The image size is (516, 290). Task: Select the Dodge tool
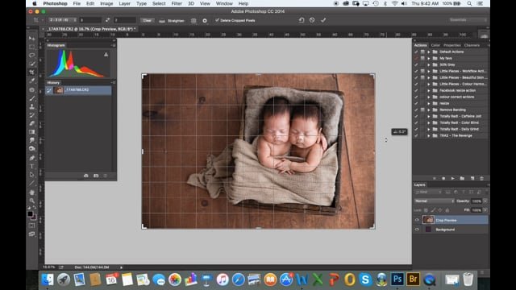click(32, 148)
